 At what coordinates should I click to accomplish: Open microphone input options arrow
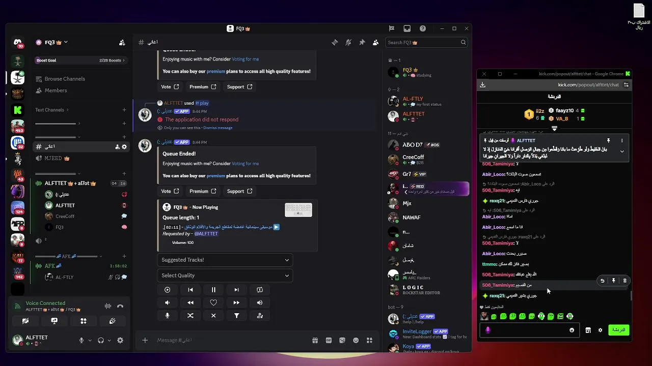(x=90, y=341)
